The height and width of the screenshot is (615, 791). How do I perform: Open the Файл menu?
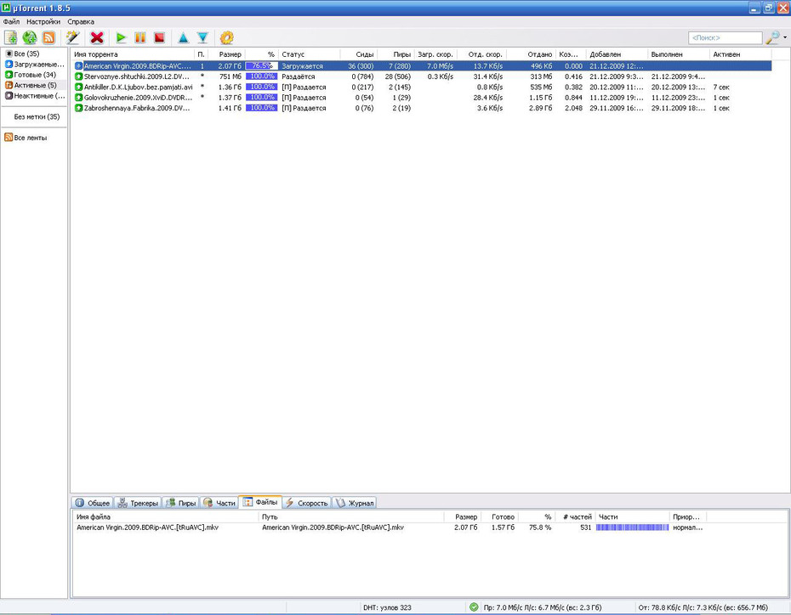coord(11,21)
